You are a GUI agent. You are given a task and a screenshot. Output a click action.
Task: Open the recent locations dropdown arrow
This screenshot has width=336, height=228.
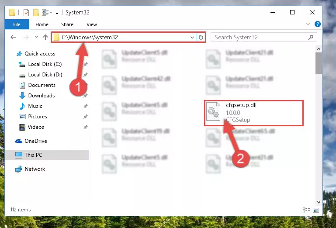(36, 37)
